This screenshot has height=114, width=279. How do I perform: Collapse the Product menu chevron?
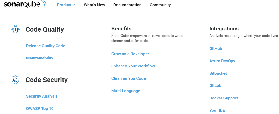tap(74, 5)
